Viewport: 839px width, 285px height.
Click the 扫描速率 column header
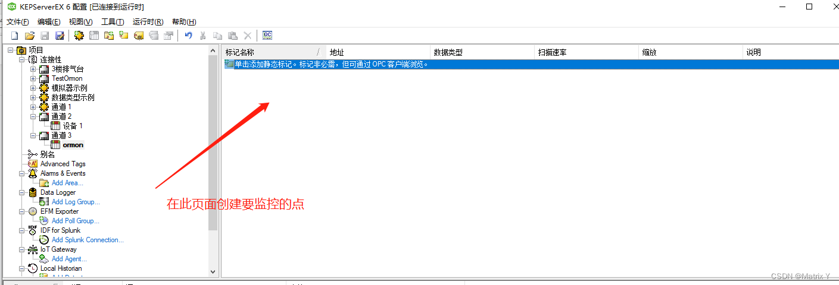click(587, 52)
